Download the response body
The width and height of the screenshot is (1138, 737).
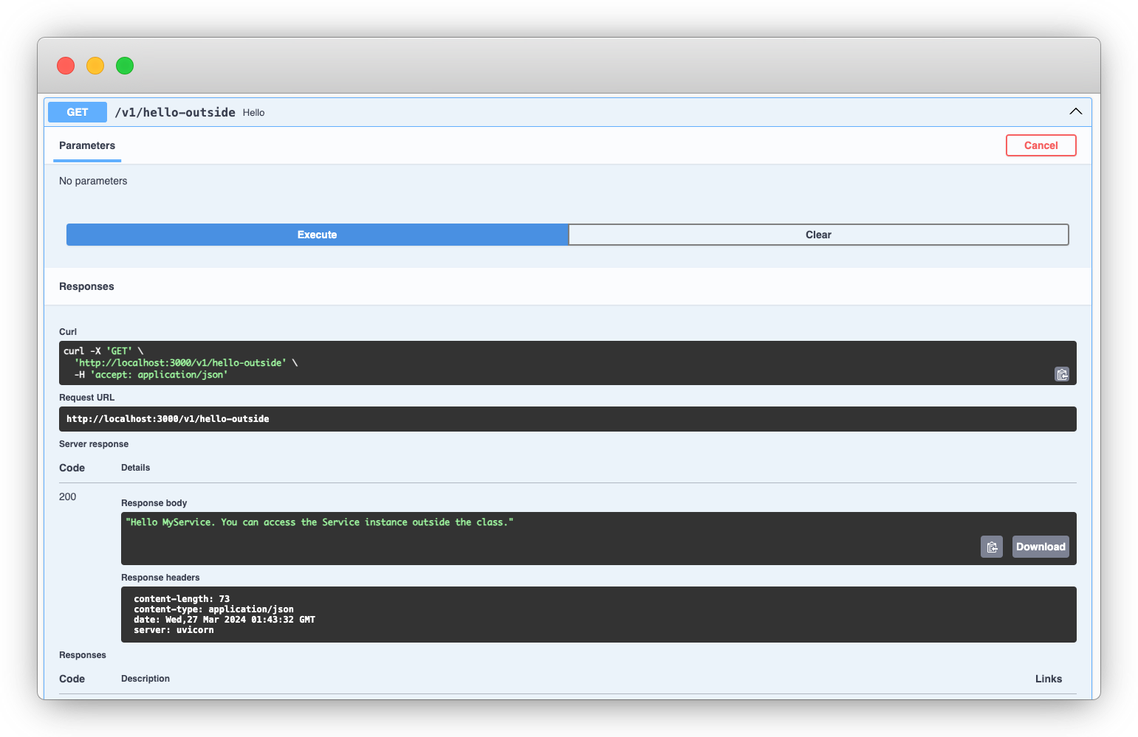click(1040, 547)
